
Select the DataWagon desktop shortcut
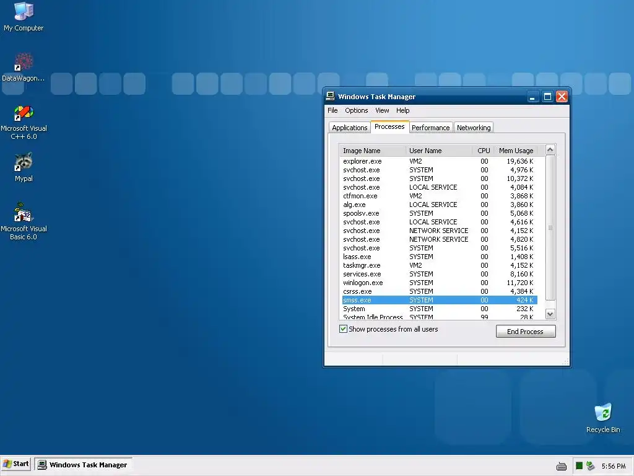point(24,67)
